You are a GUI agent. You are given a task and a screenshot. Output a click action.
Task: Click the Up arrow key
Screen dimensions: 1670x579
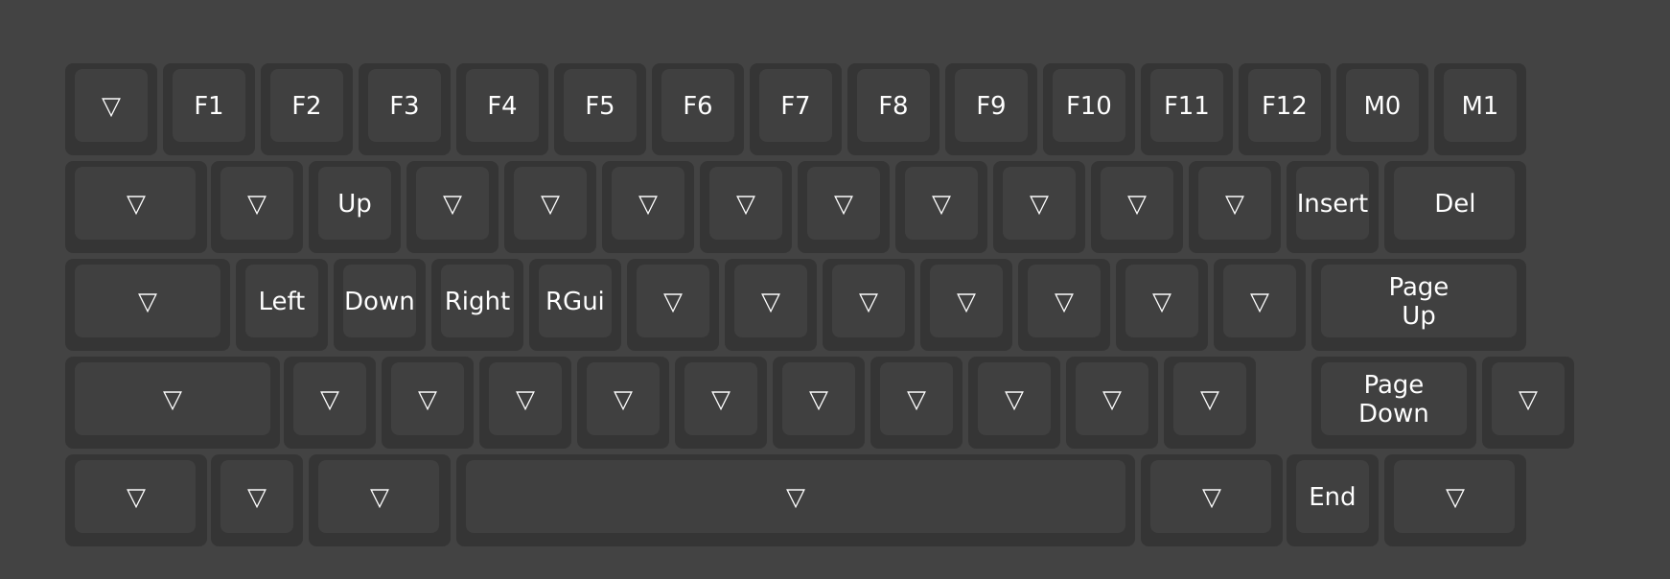tap(355, 204)
